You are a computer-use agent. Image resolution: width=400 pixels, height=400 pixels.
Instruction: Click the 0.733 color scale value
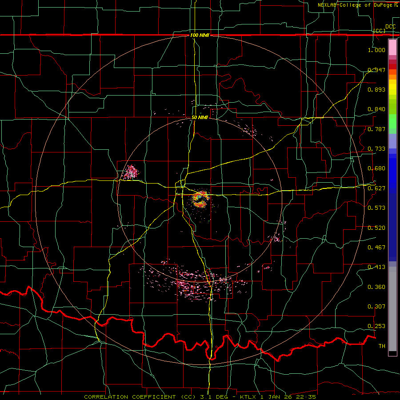pyautogui.click(x=376, y=149)
